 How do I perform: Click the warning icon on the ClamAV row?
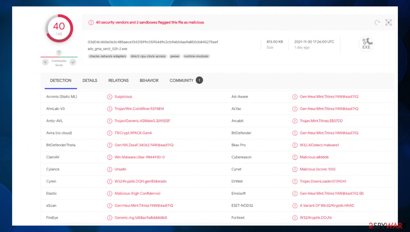(x=110, y=157)
